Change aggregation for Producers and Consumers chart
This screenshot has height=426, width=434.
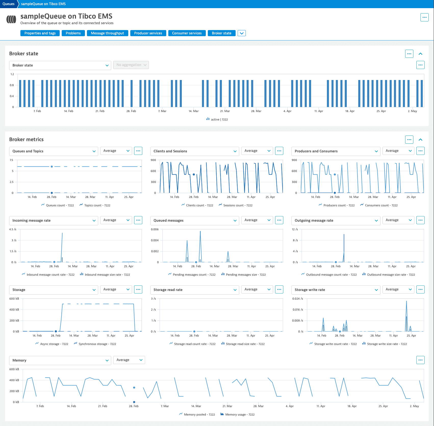[398, 151]
